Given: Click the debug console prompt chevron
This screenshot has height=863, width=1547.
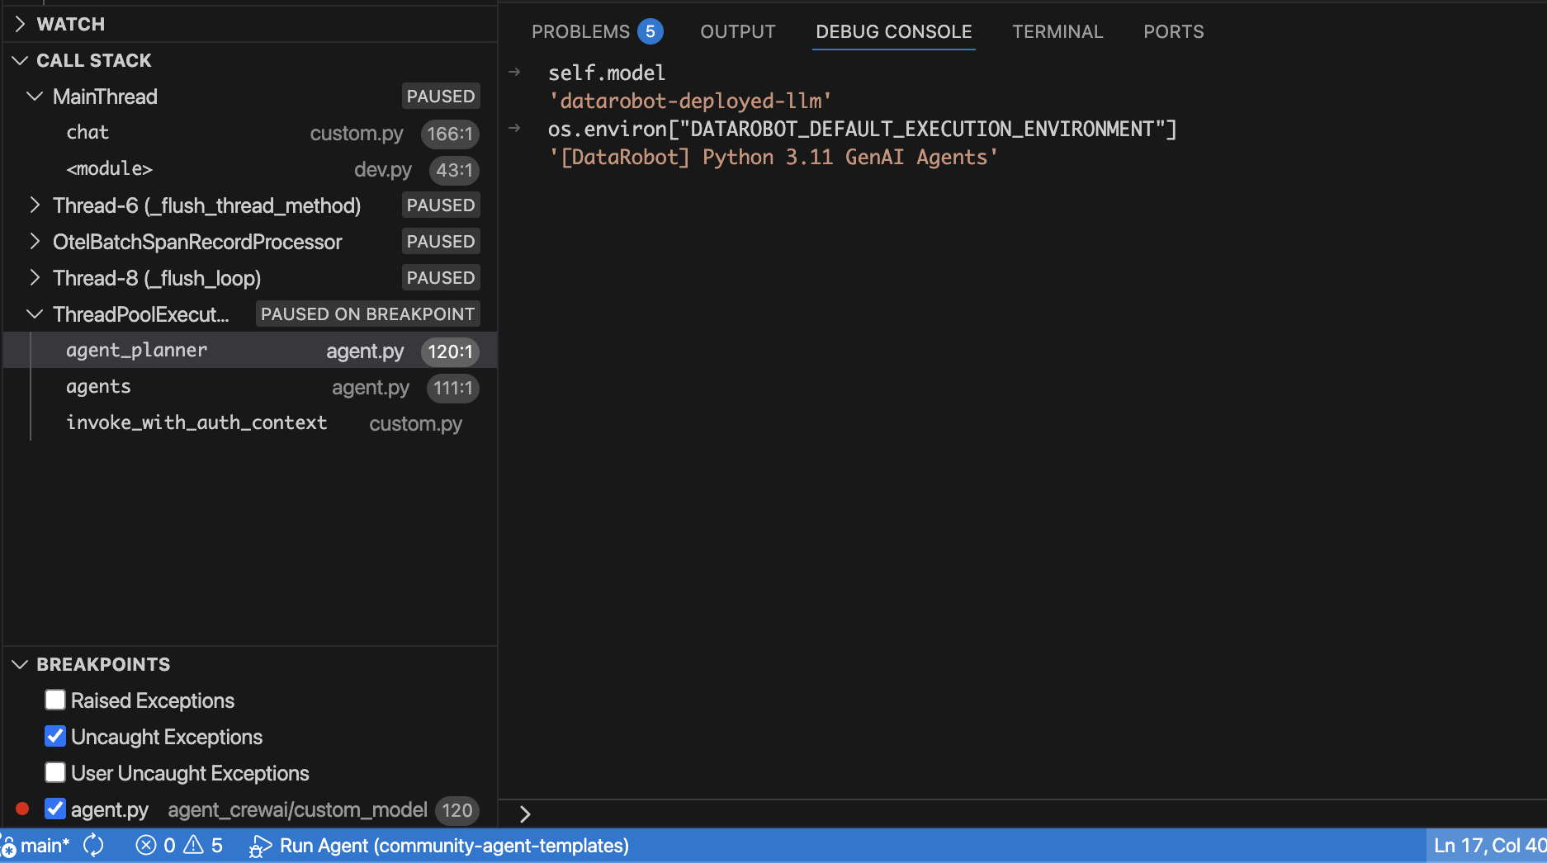Looking at the screenshot, I should [525, 814].
